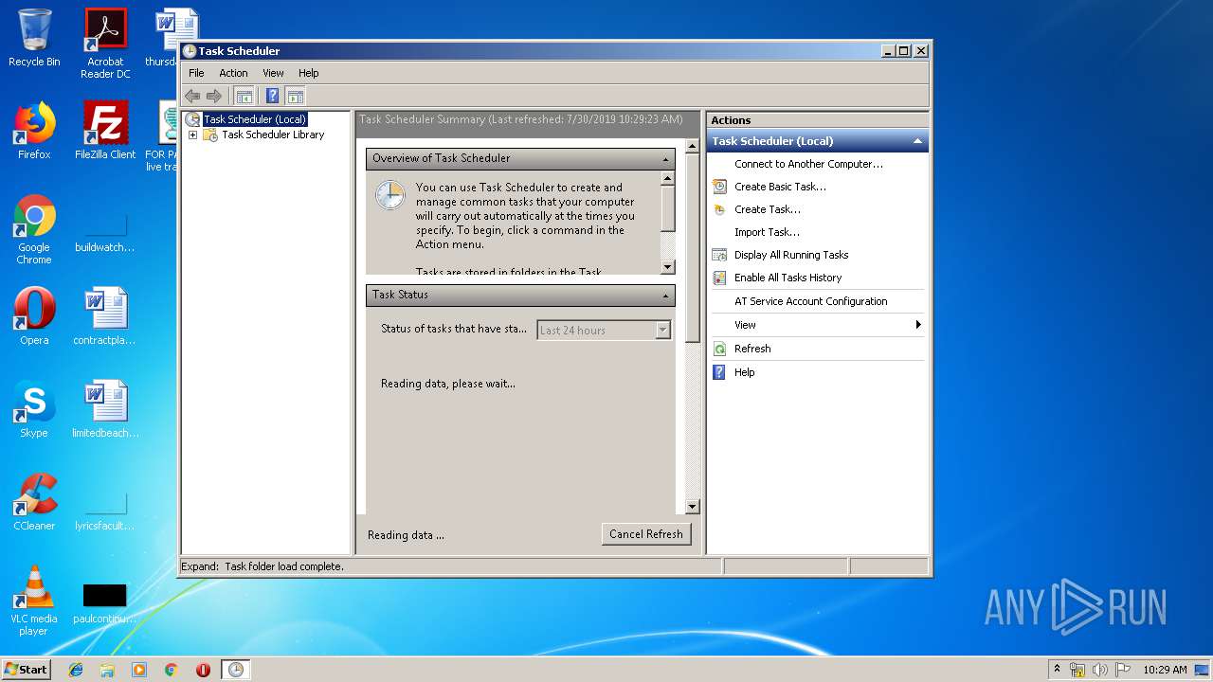
Task: Click the Task Scheduler Library folder icon
Action: 210,135
